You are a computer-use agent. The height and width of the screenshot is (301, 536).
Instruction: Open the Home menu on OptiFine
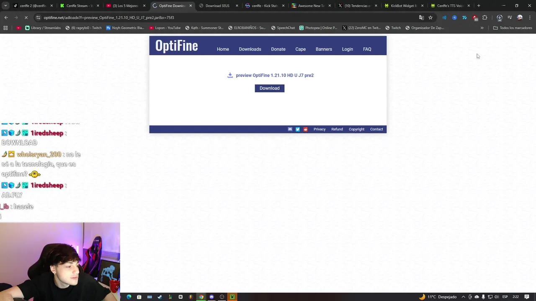pos(223,49)
